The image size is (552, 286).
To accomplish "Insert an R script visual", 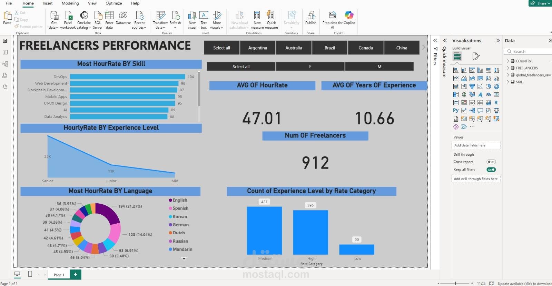I will click(x=496, y=103).
